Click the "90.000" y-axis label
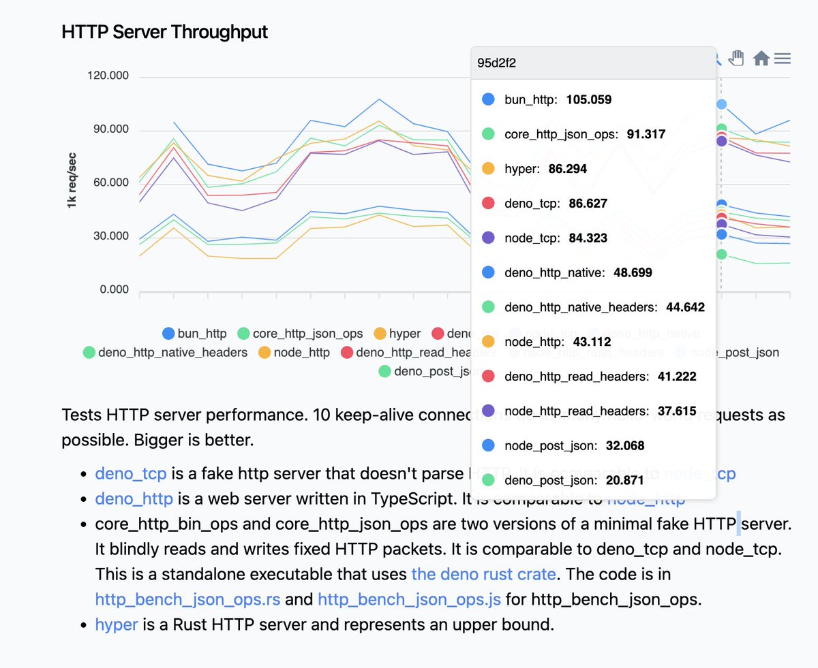Viewport: 818px width, 668px height. [x=111, y=129]
